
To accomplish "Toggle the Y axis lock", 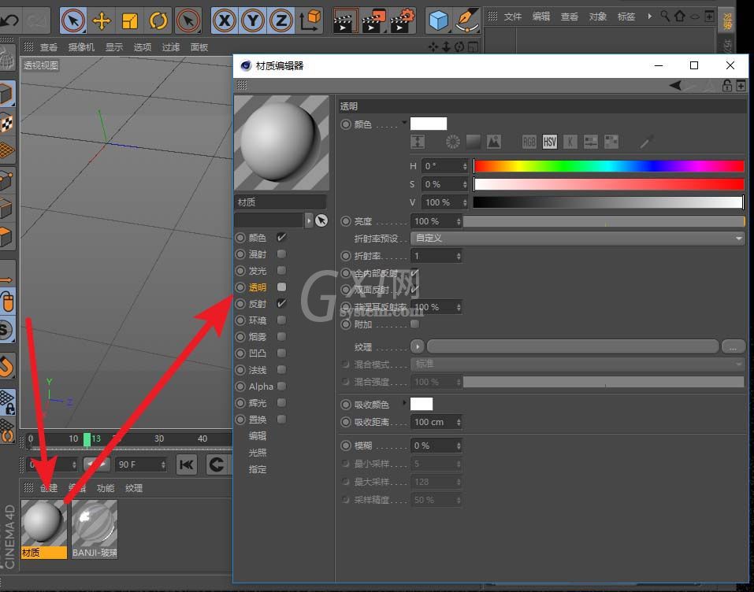I will pyautogui.click(x=253, y=20).
